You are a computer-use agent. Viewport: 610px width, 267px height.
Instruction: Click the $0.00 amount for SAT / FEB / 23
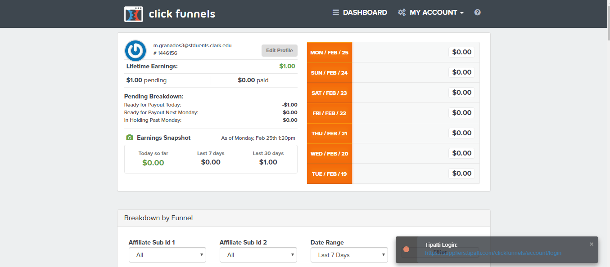[x=462, y=93]
